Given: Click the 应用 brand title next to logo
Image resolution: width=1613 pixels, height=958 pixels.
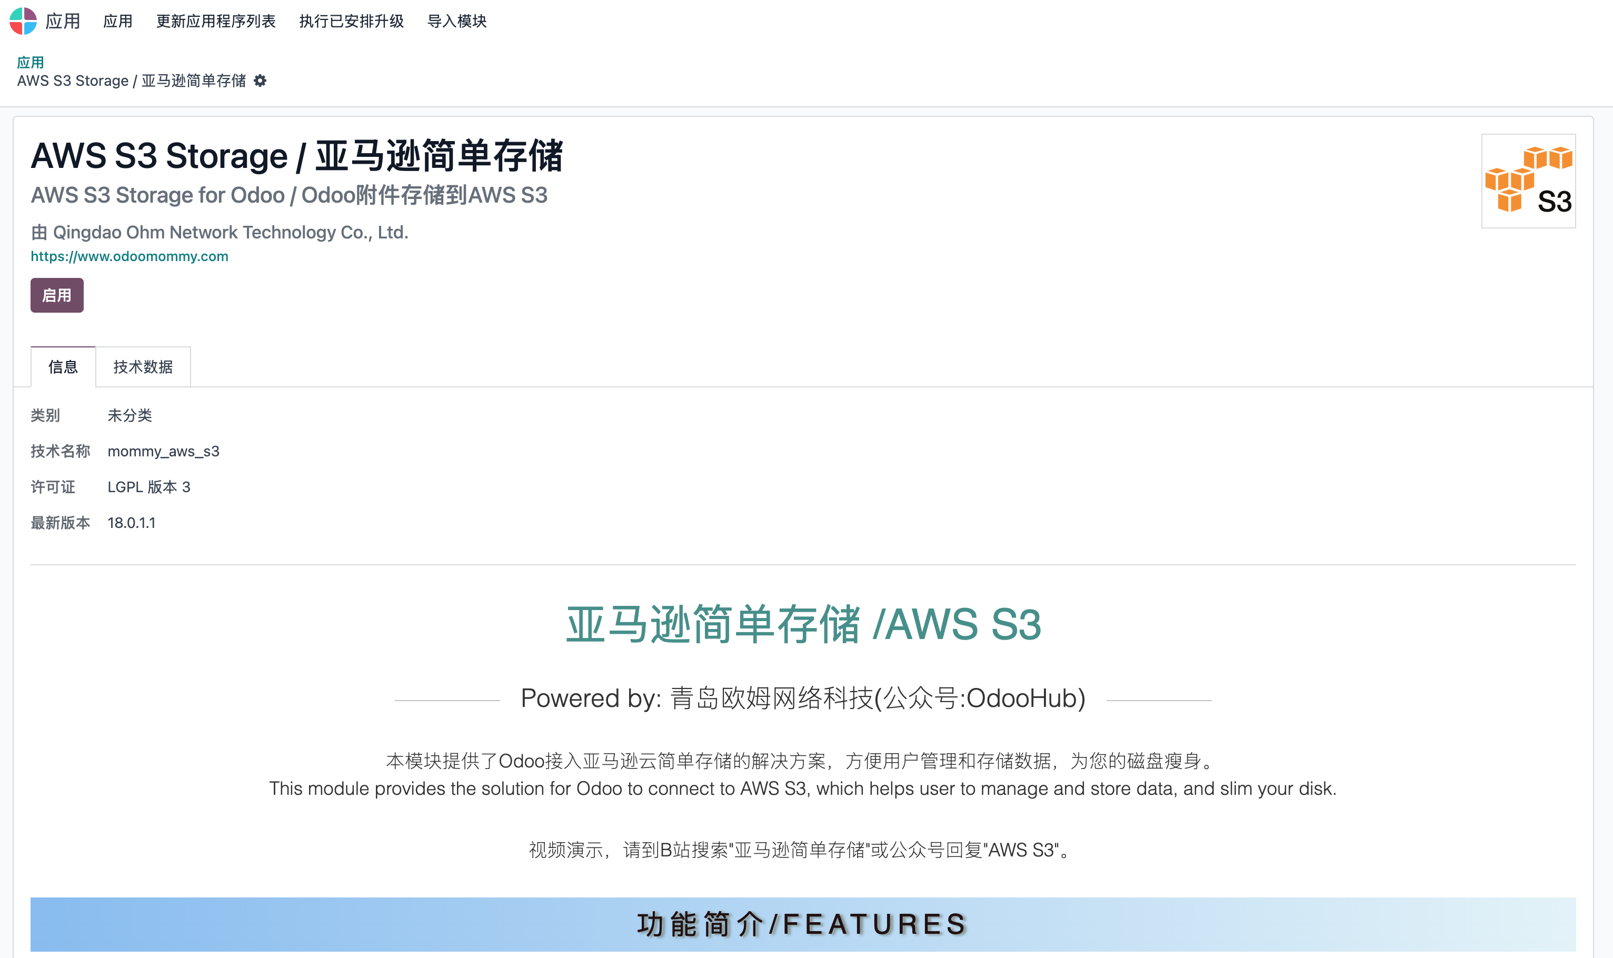Looking at the screenshot, I should 63,21.
